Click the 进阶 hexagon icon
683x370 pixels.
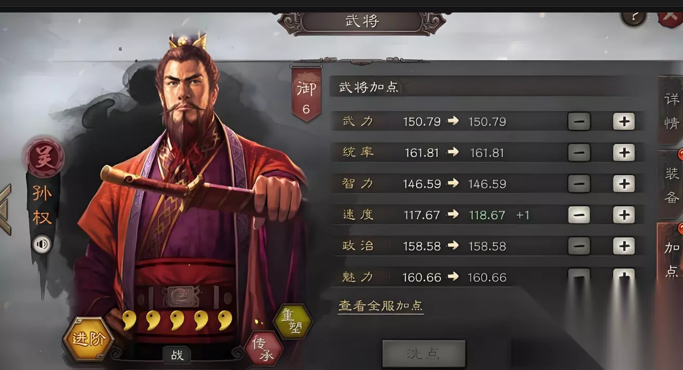[88, 339]
